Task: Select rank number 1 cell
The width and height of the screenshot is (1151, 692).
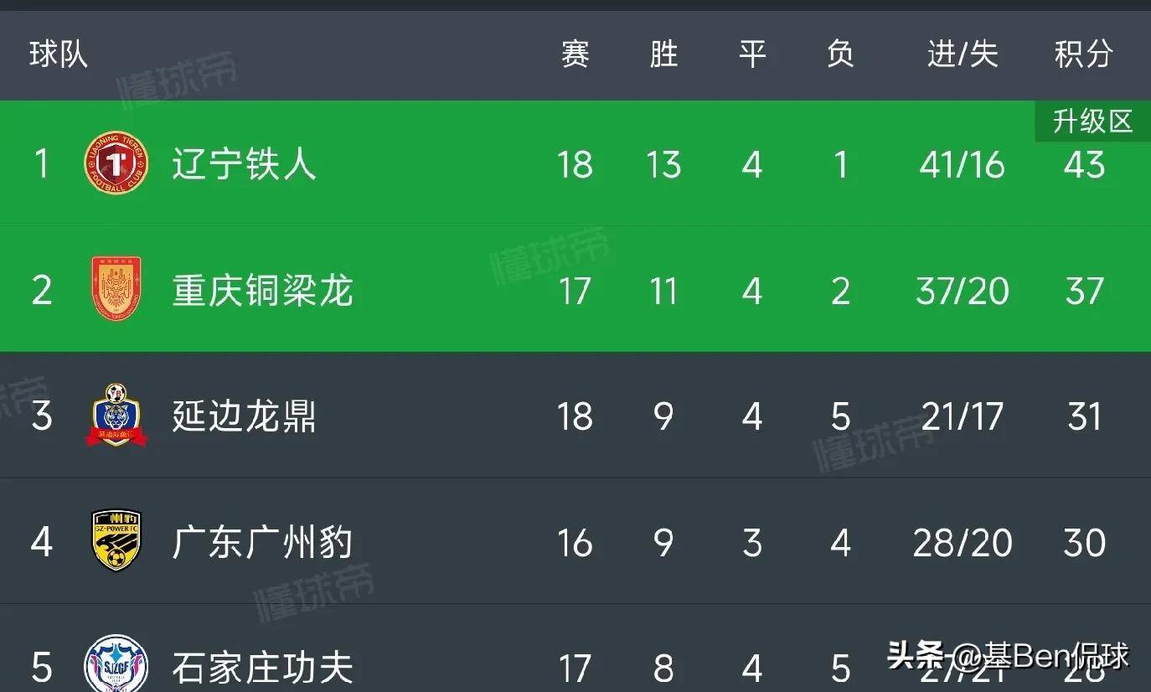Action: [42, 164]
